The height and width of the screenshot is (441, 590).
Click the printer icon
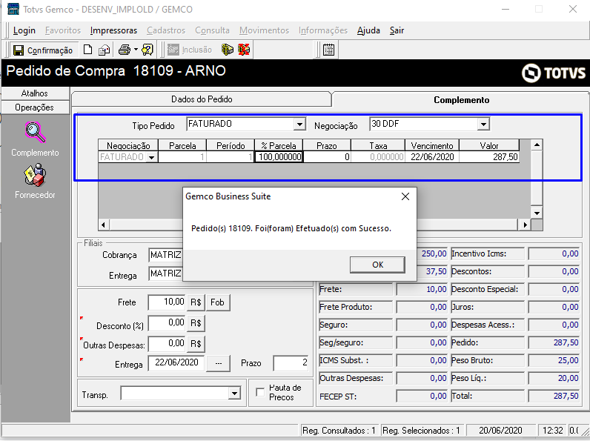125,50
